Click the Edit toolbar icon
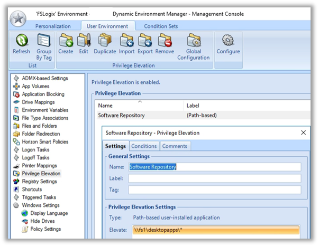Screen dimensions: 319x246 pyautogui.click(x=84, y=41)
